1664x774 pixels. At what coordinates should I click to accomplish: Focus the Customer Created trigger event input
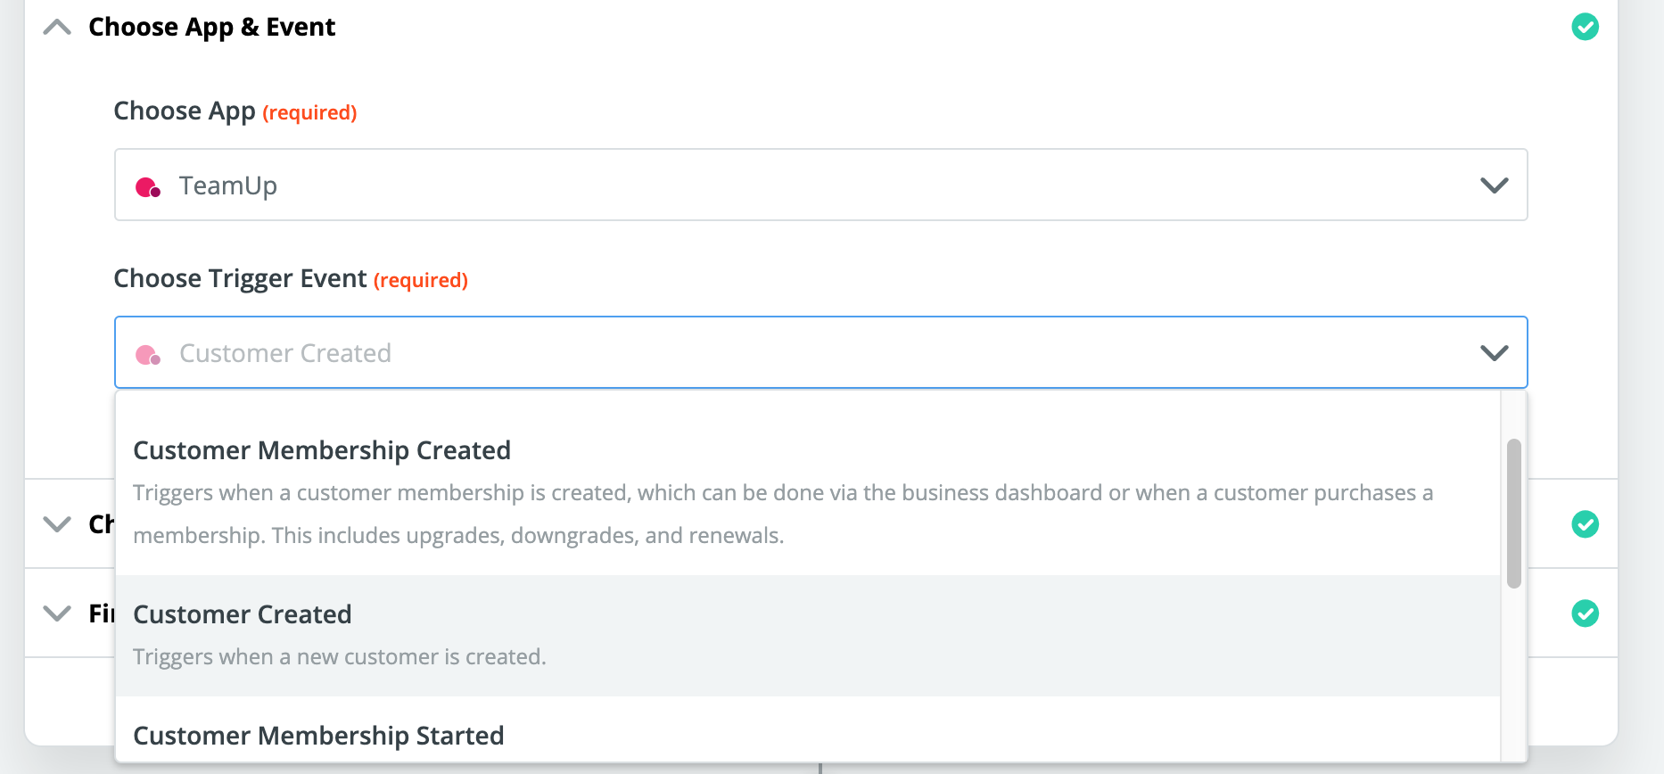pos(803,353)
